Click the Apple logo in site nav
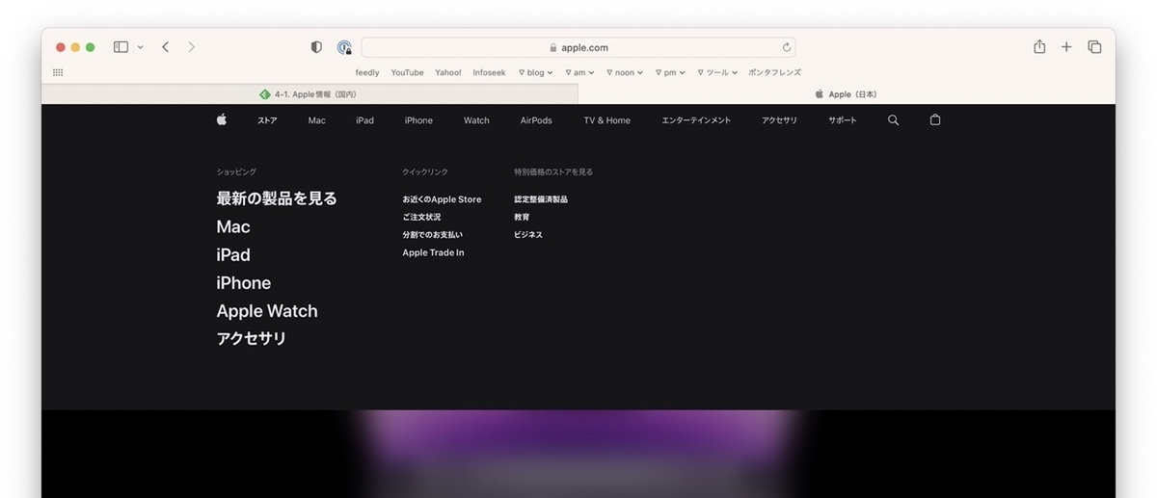This screenshot has width=1157, height=498. coord(222,119)
